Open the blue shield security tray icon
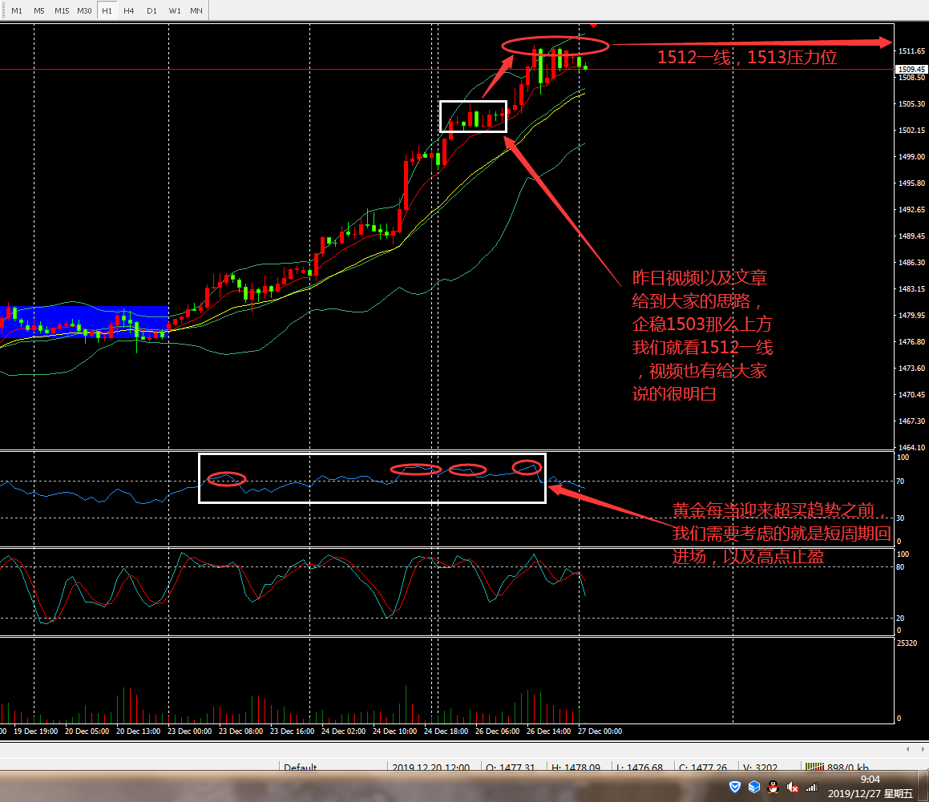 [x=735, y=787]
